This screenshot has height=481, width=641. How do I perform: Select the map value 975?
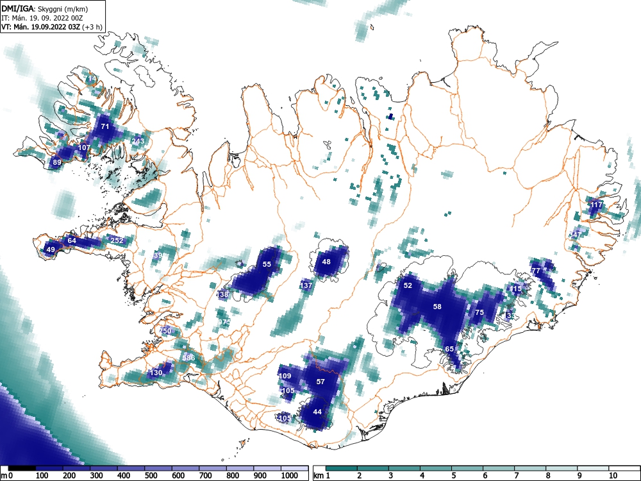pos(224,322)
